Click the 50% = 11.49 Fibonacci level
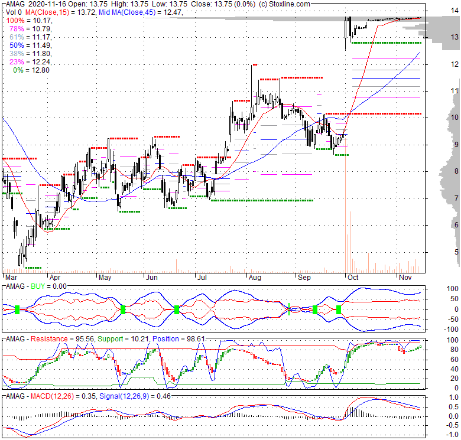The image size is (461, 440). (x=31, y=45)
